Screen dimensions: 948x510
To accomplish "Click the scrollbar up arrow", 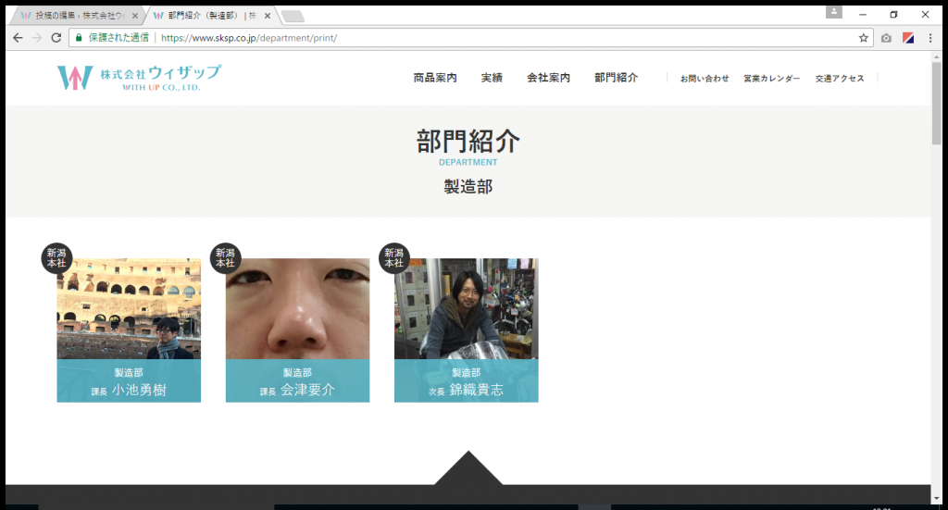I will click(x=937, y=56).
